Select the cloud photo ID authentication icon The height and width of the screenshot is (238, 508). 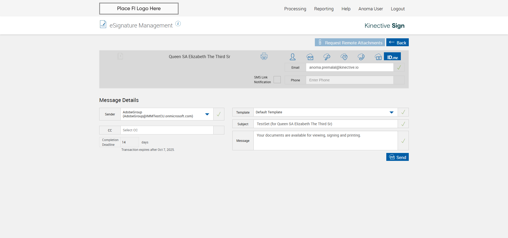(x=378, y=57)
